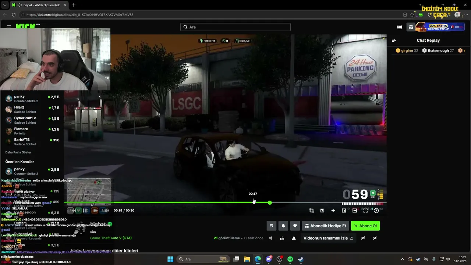Switch to Microsoft Edge on the taskbar
Image resolution: width=471 pixels, height=265 pixels.
coord(258,259)
